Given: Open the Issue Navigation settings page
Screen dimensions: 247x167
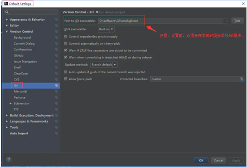Looking at the screenshot, I should [x=25, y=62].
